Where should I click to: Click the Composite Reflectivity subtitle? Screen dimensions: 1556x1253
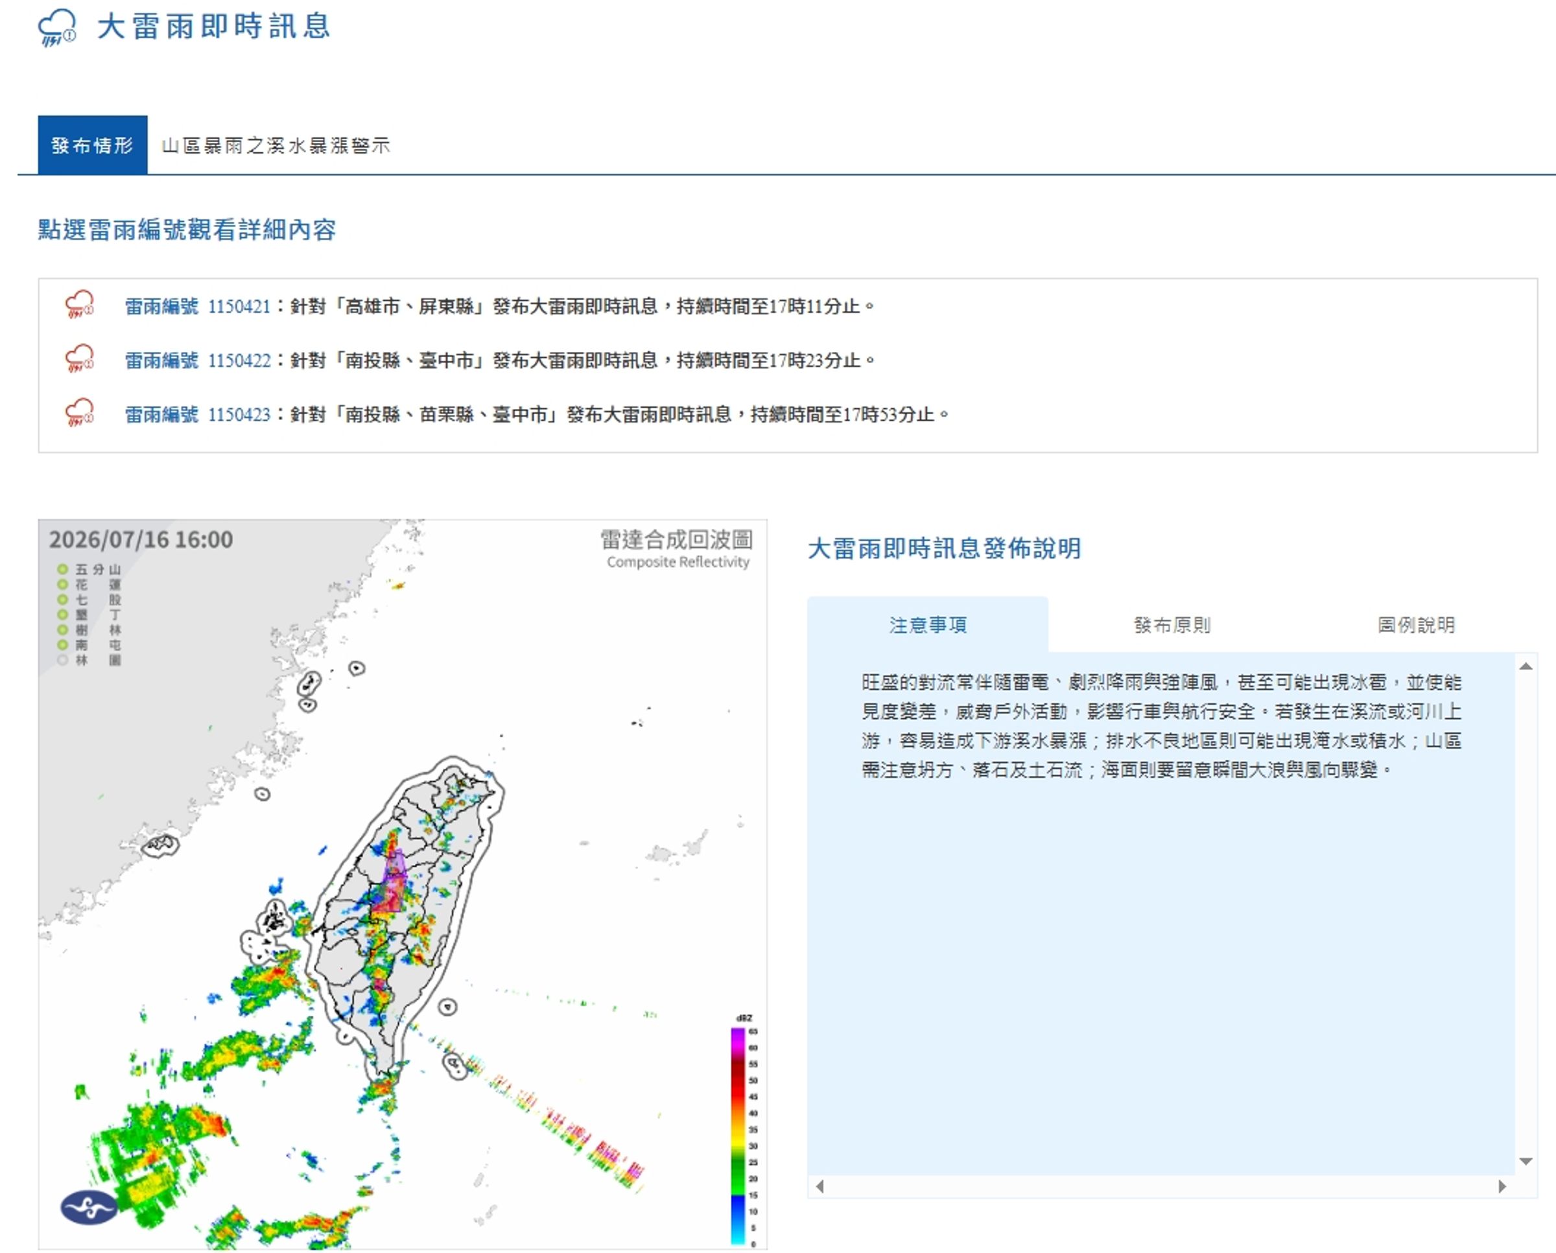pyautogui.click(x=678, y=562)
